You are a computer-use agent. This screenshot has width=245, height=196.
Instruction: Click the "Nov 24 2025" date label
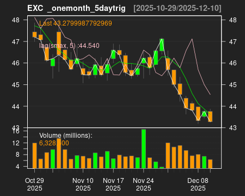(x=143, y=185)
